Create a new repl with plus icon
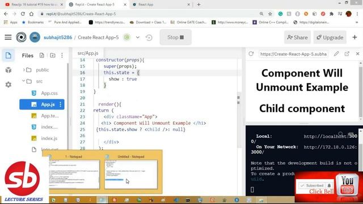Viewport: 363px width, 204px height. [354, 37]
